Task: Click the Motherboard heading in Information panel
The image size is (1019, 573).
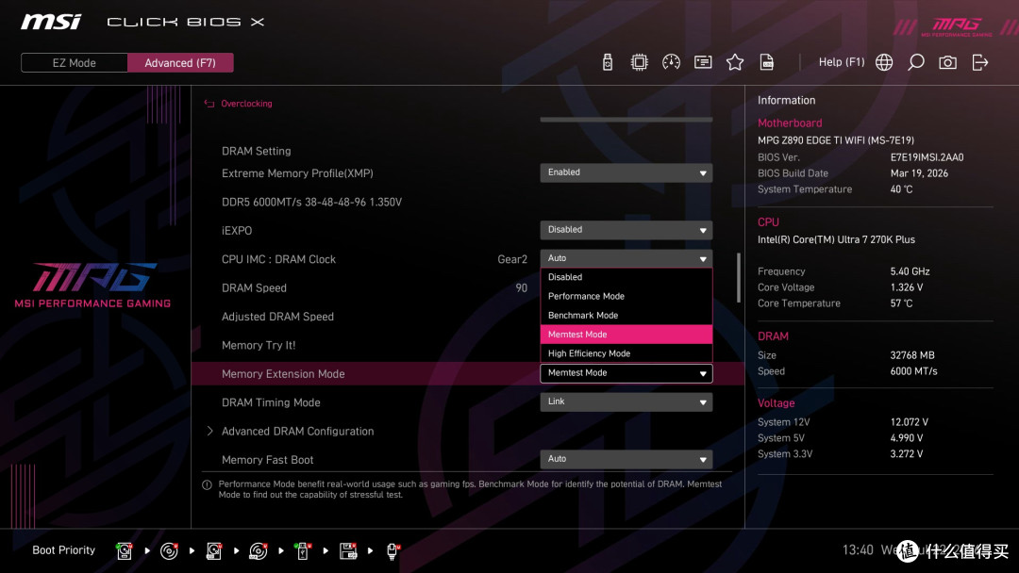Action: pyautogui.click(x=790, y=123)
